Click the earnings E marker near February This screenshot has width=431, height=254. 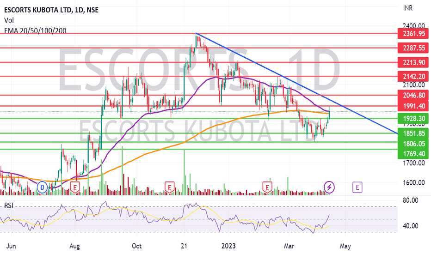point(267,188)
